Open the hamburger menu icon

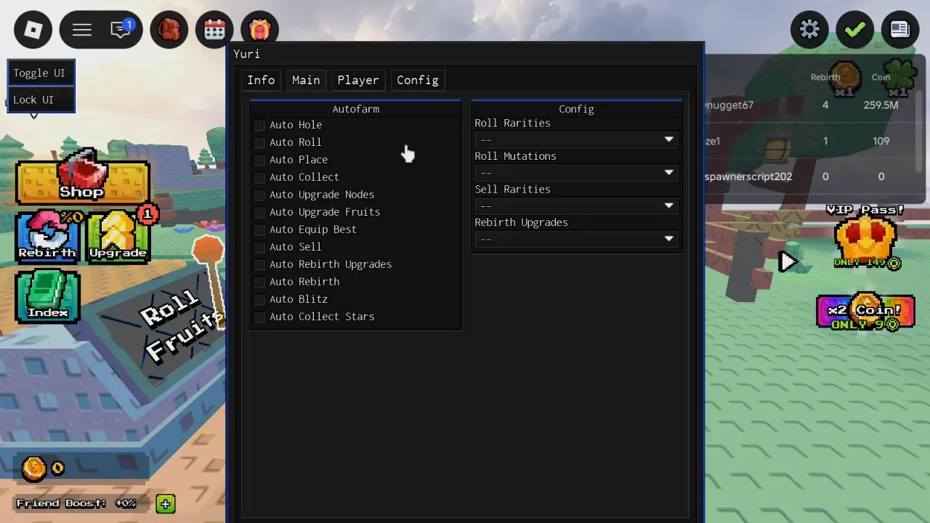pos(82,30)
